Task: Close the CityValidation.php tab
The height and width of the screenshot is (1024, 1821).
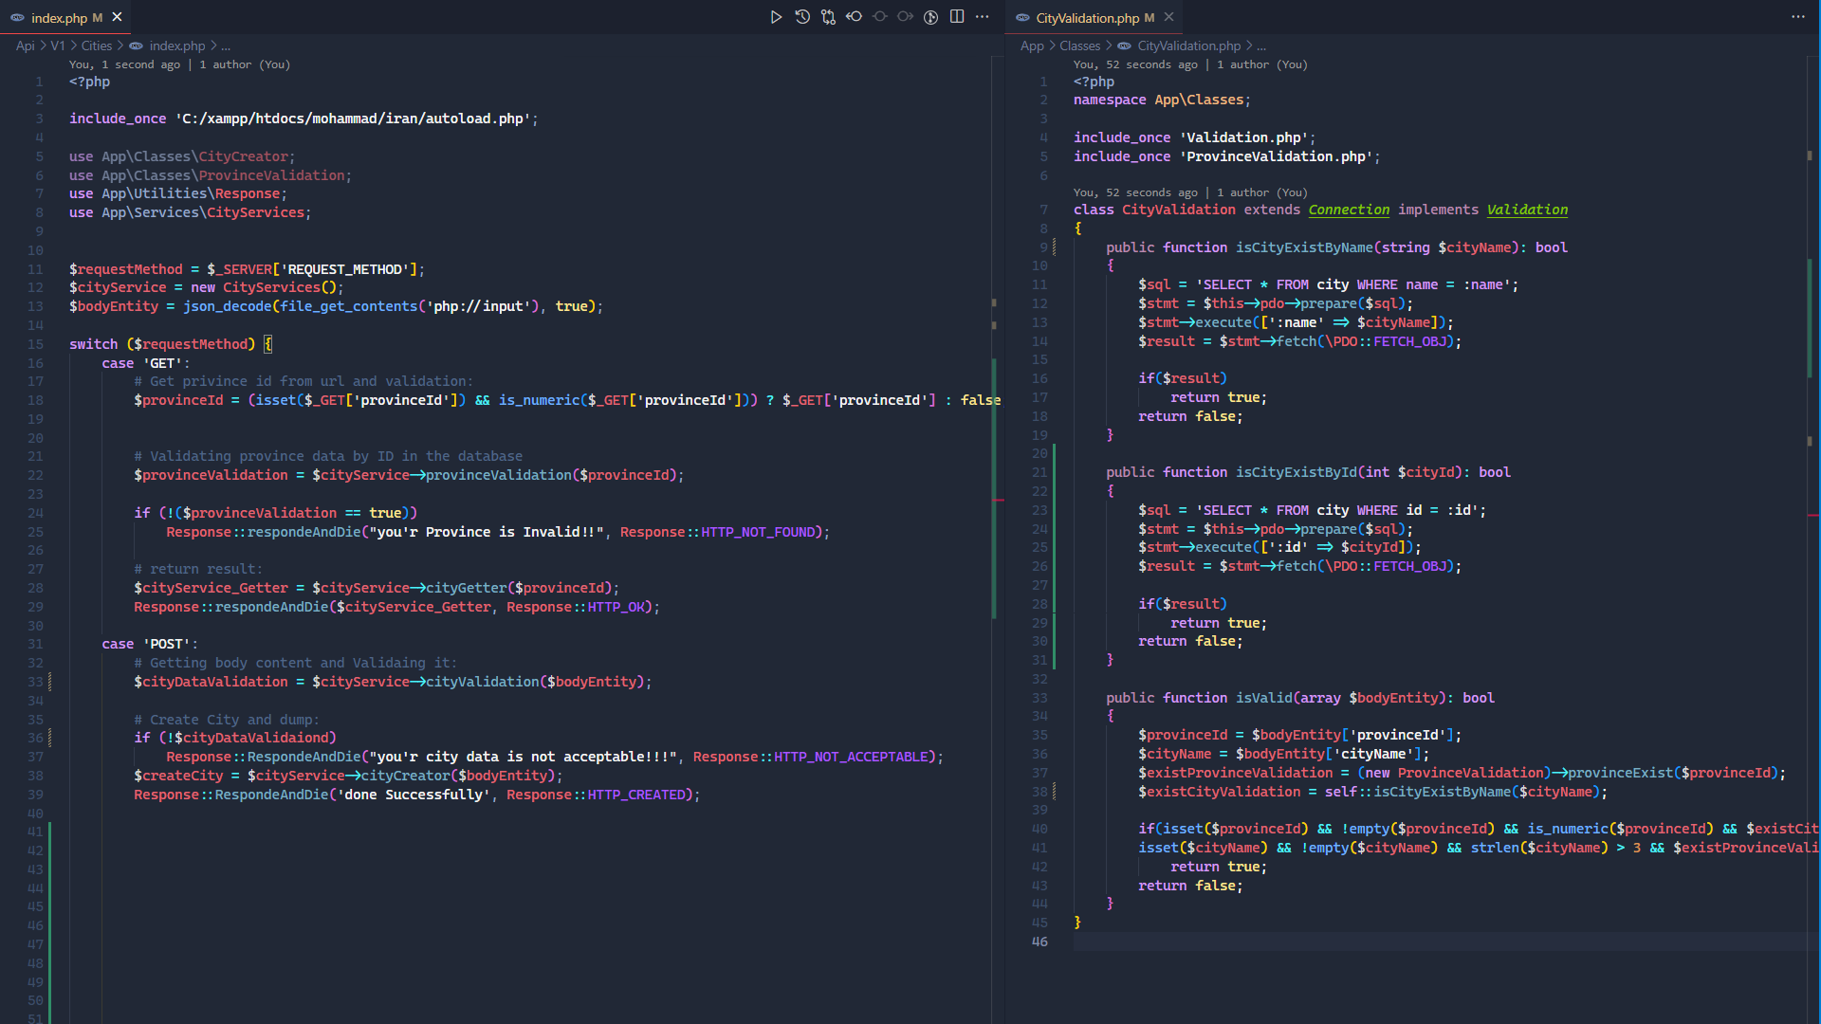Action: [1168, 17]
